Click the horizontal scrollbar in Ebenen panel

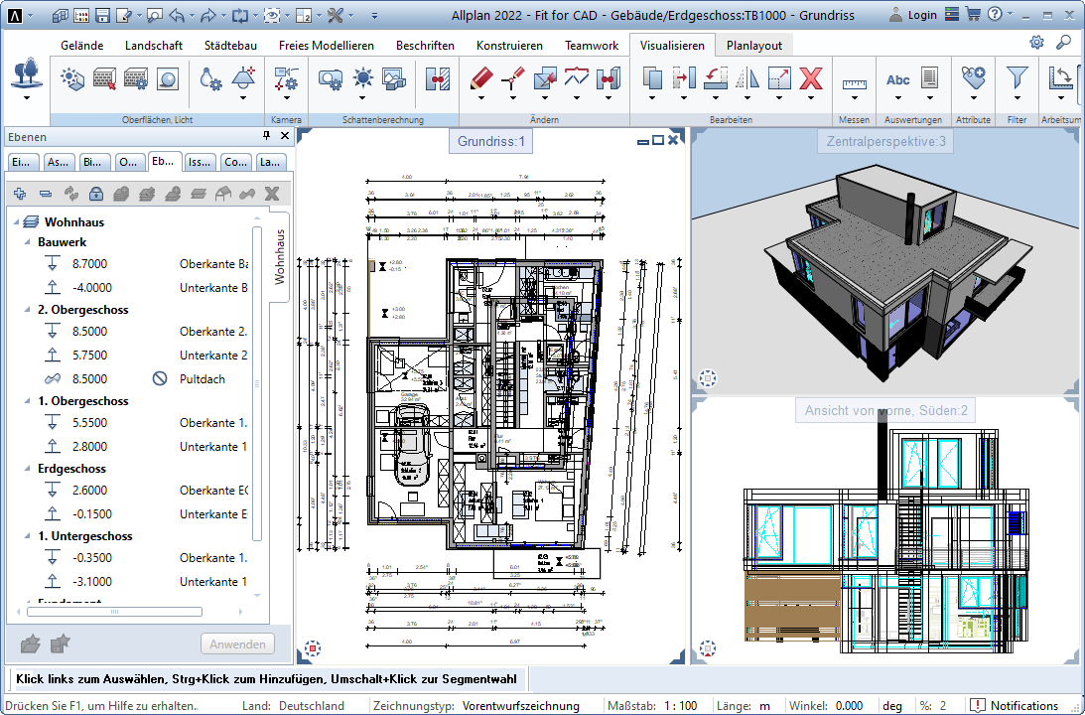[115, 612]
